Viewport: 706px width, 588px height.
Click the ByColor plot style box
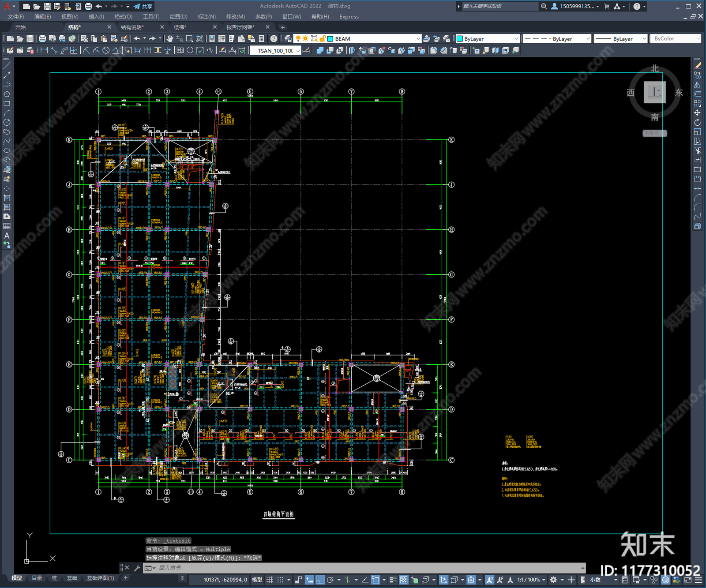point(675,39)
